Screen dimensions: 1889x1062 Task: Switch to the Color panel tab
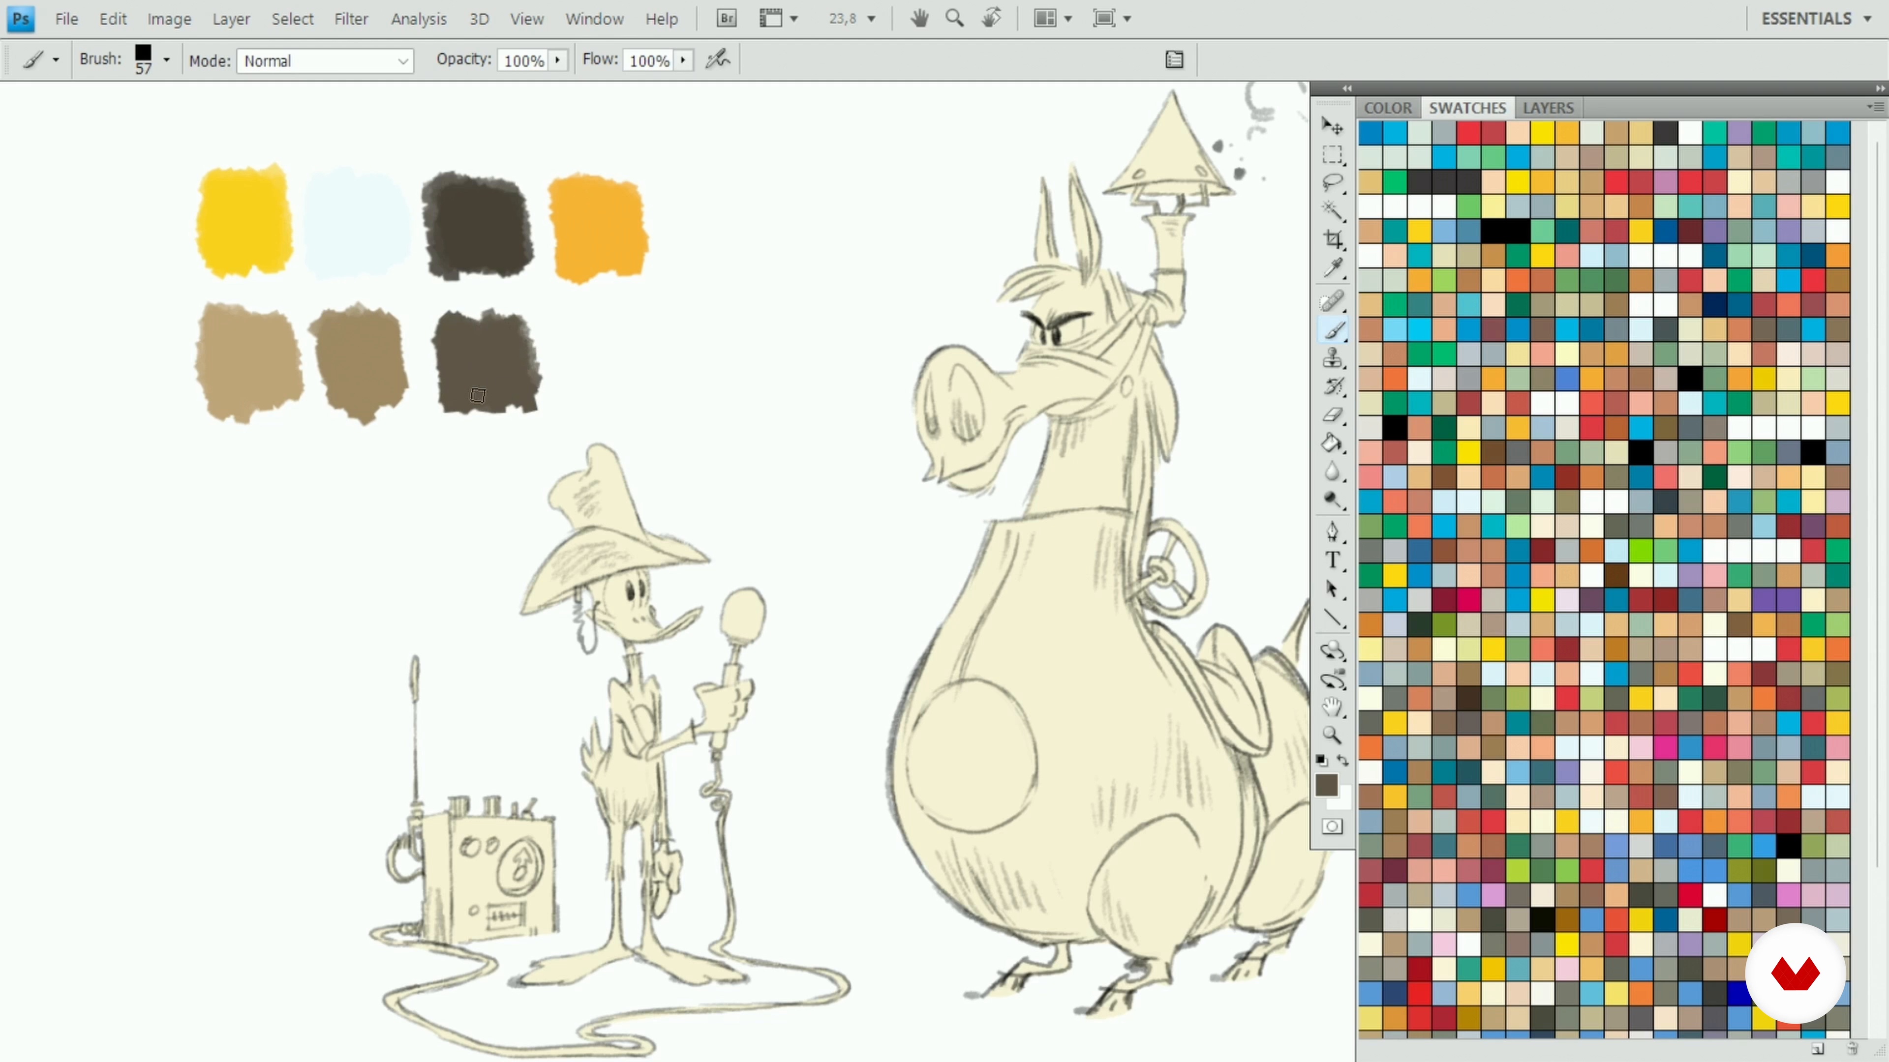(1387, 108)
